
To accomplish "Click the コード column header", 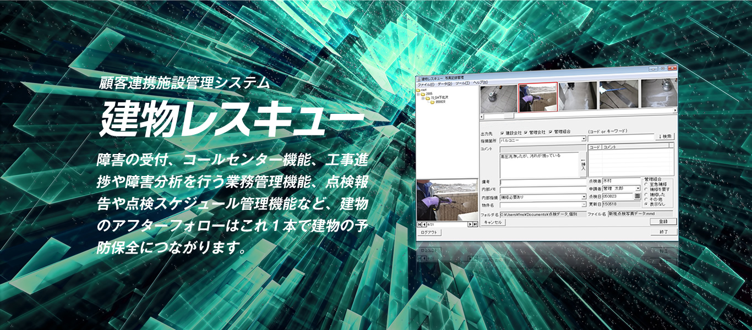I will (x=595, y=147).
